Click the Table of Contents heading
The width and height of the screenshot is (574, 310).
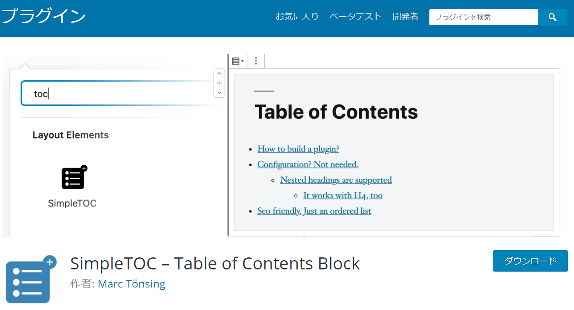pyautogui.click(x=336, y=112)
